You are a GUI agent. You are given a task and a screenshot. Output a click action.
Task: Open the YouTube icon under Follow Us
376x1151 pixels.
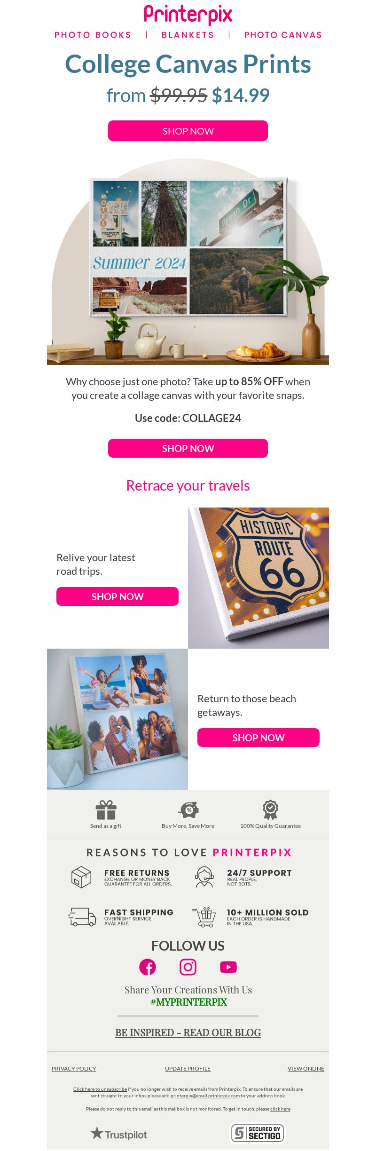point(228,967)
